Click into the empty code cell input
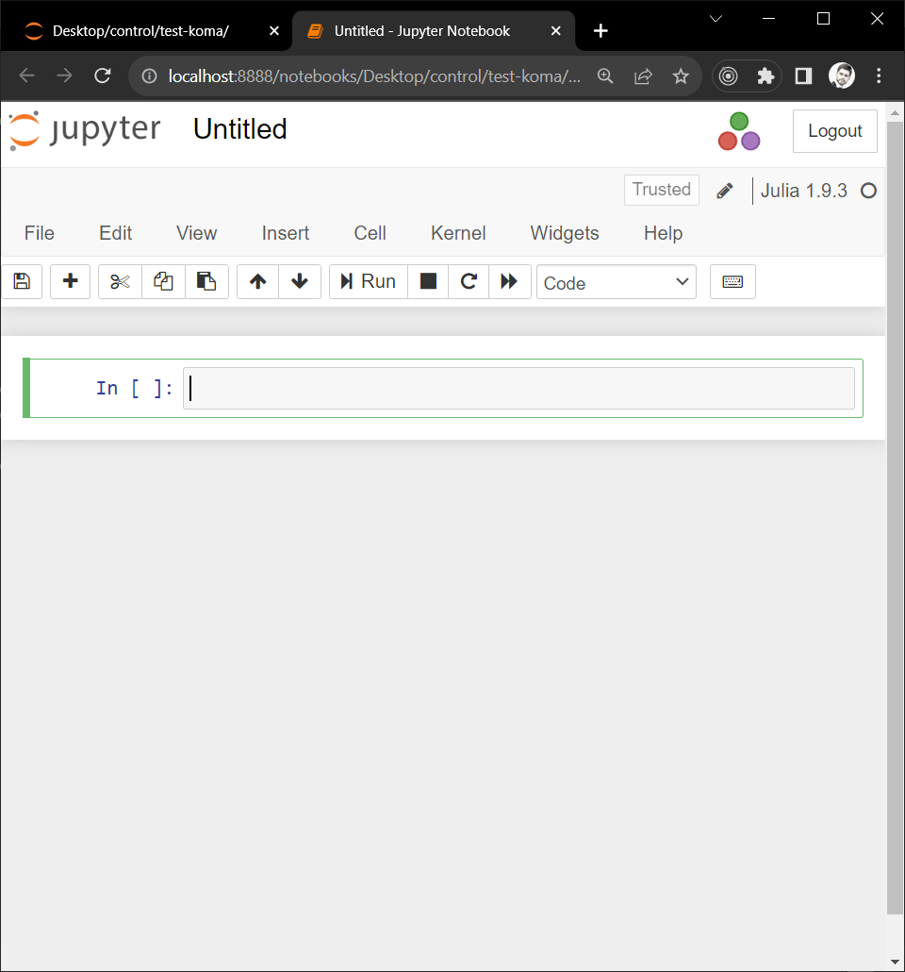 518,389
